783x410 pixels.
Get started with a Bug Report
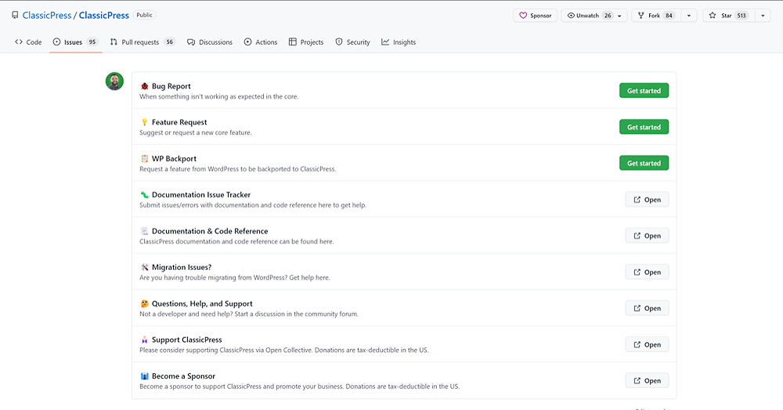coord(644,91)
